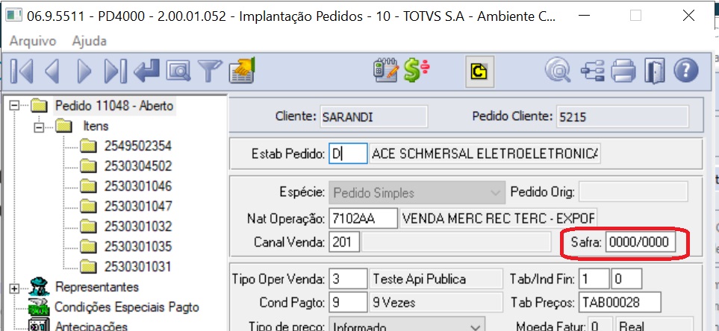Click the 9 Vezes description
The width and height of the screenshot is (719, 331).
pyautogui.click(x=436, y=303)
